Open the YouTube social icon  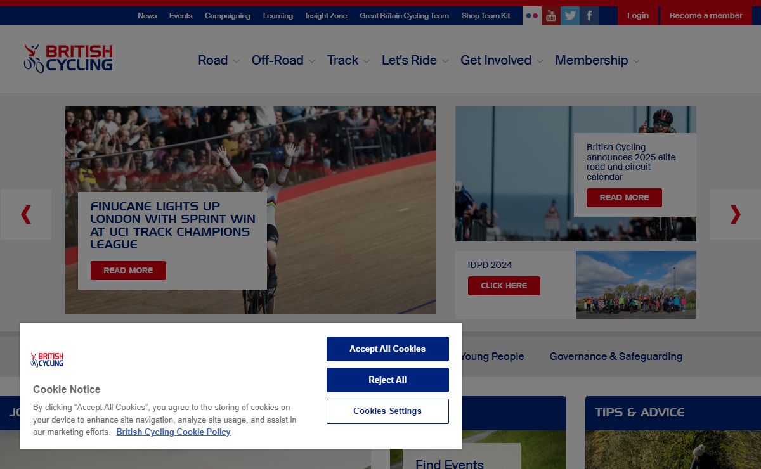click(x=551, y=16)
